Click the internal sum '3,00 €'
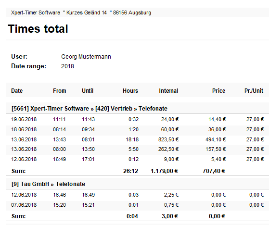 170,216
